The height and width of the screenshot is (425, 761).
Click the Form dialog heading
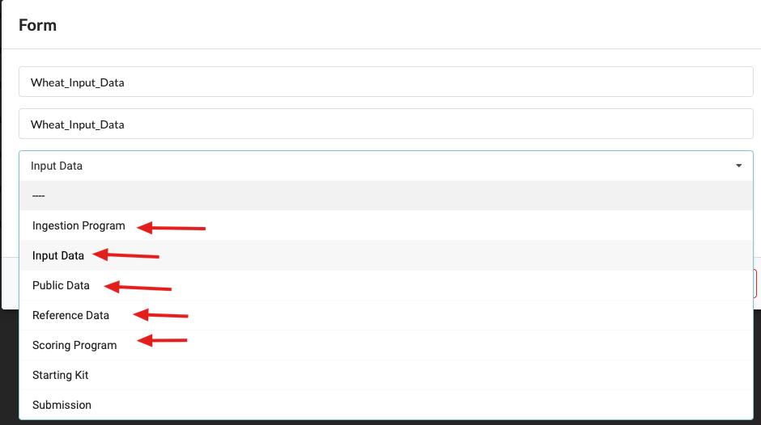click(37, 25)
